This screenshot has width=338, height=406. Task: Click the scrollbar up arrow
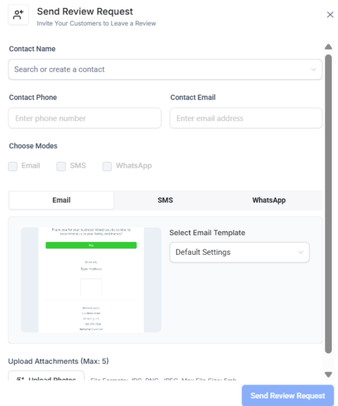pos(328,47)
